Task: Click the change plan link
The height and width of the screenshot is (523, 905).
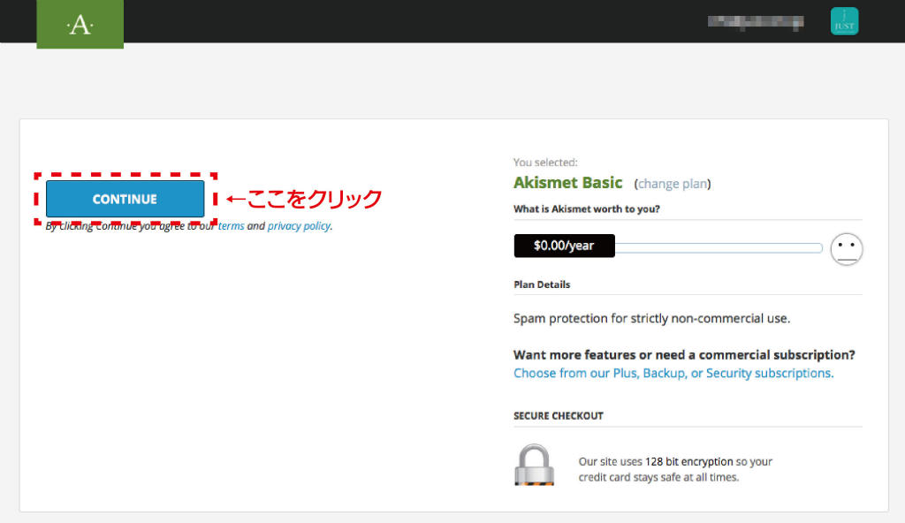Action: (x=673, y=184)
